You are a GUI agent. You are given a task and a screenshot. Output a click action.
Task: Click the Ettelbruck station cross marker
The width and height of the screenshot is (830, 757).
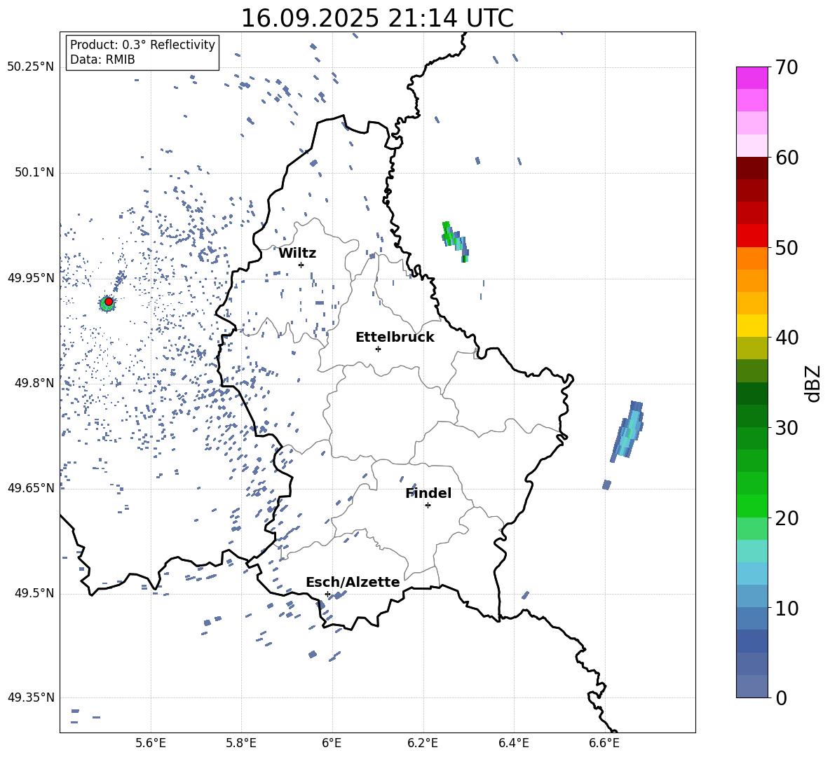click(378, 349)
